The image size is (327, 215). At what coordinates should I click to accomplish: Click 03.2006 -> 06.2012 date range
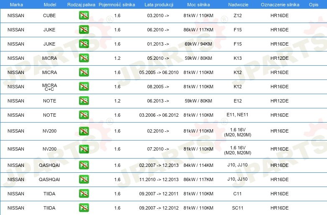[159, 115]
